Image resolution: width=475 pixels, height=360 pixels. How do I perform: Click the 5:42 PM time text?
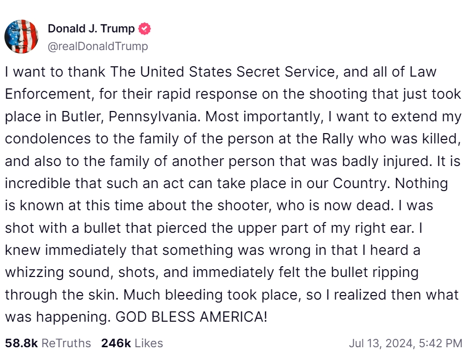point(441,343)
